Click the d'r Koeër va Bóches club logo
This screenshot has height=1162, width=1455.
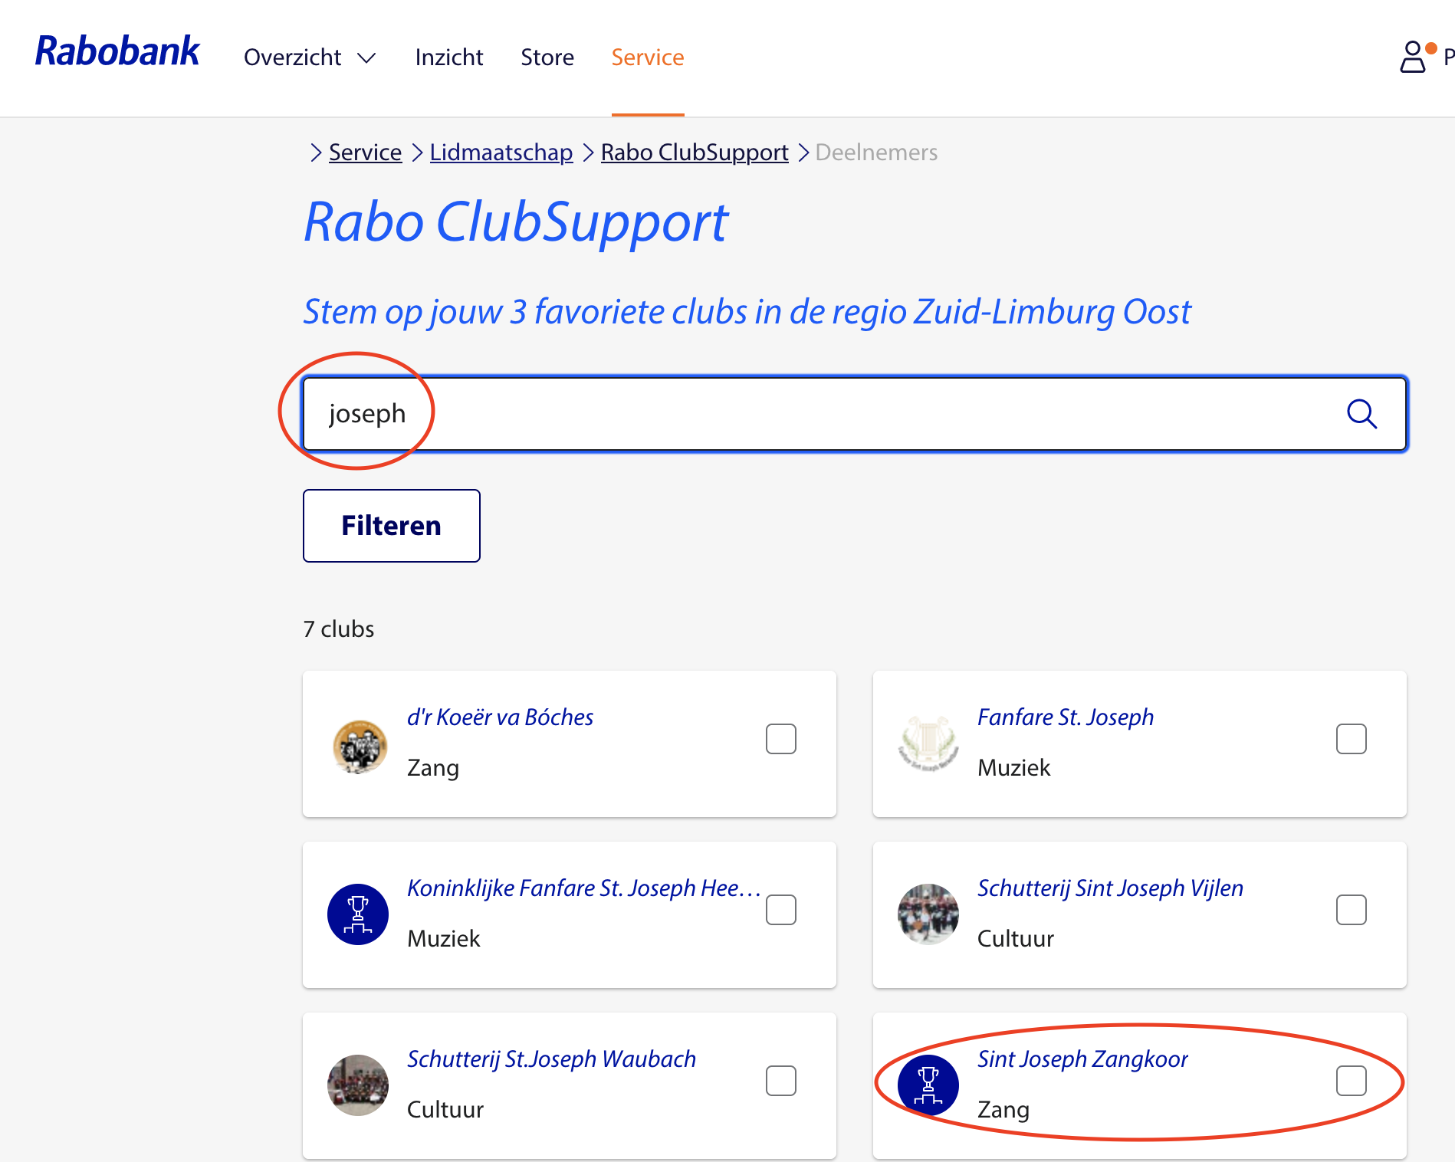tap(359, 745)
